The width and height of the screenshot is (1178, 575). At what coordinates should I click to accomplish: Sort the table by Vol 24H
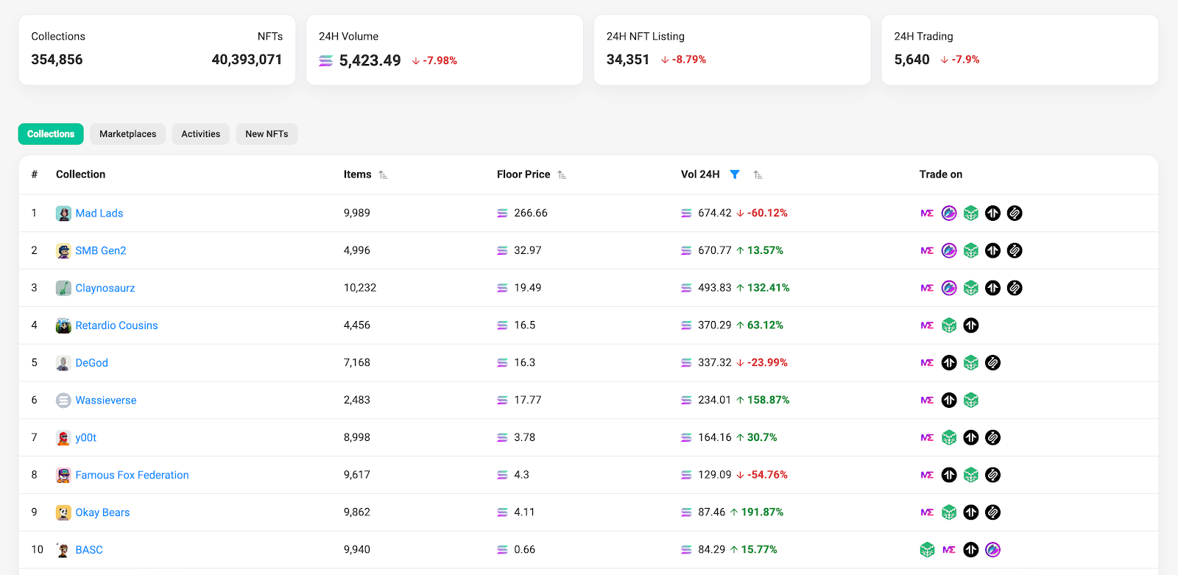click(758, 175)
